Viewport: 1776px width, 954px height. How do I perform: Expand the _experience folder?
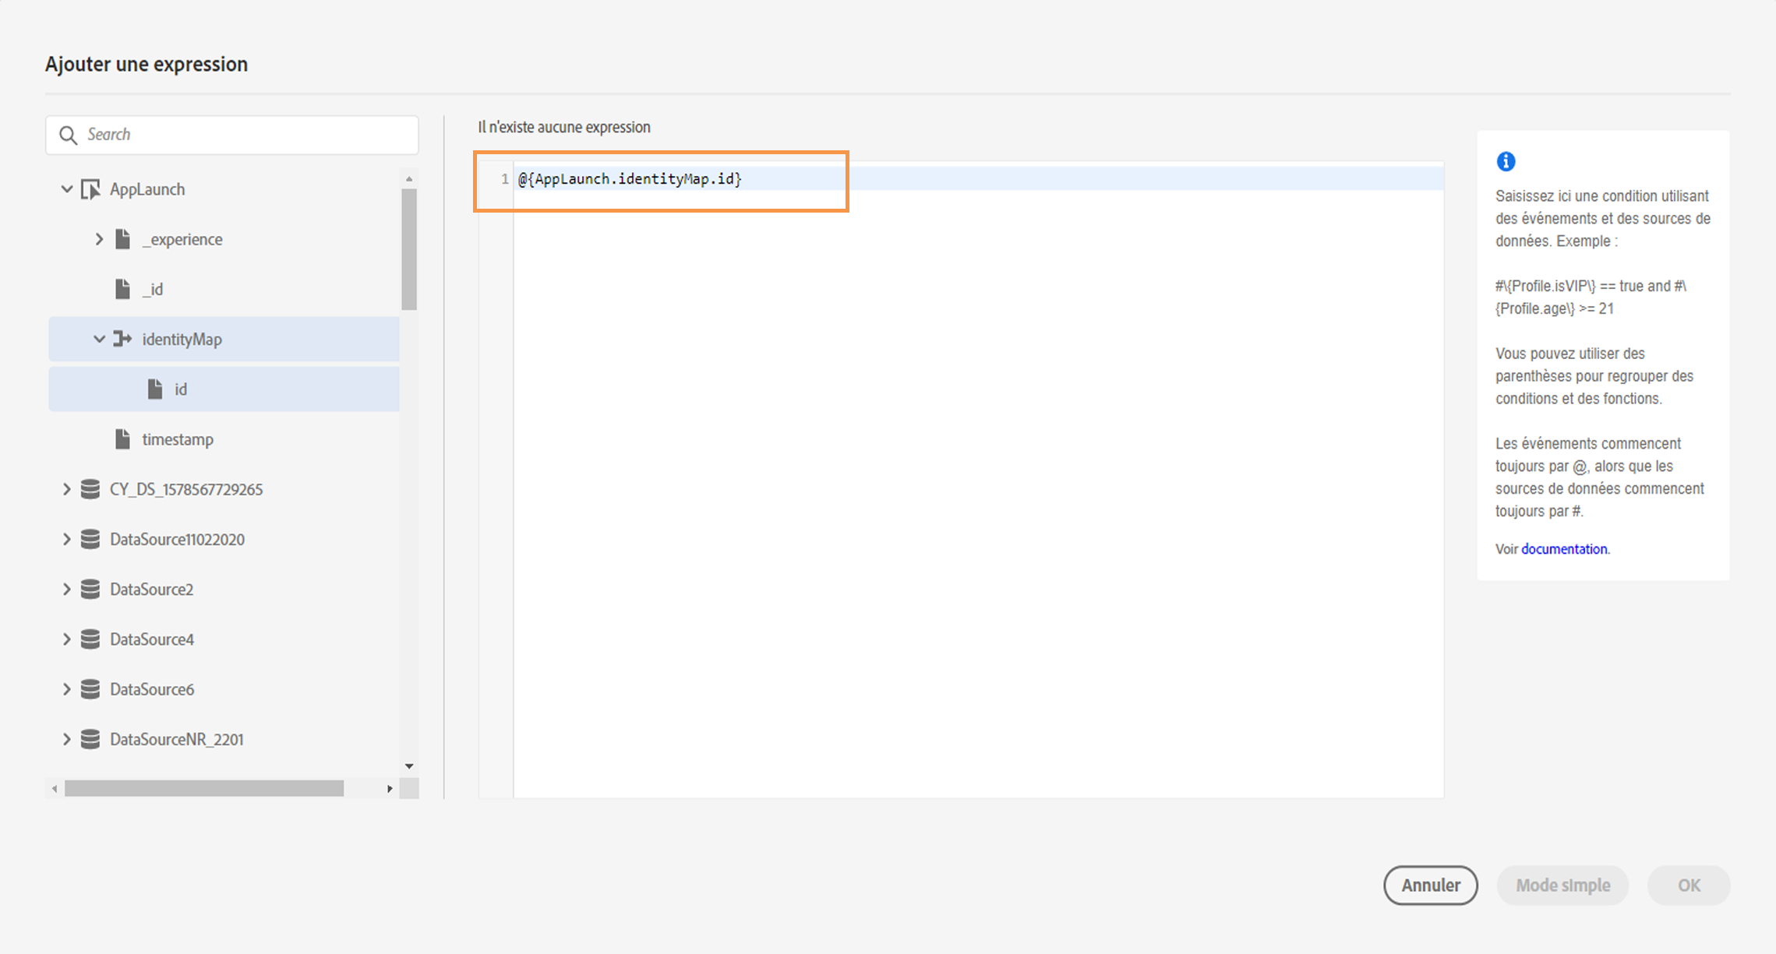click(99, 239)
